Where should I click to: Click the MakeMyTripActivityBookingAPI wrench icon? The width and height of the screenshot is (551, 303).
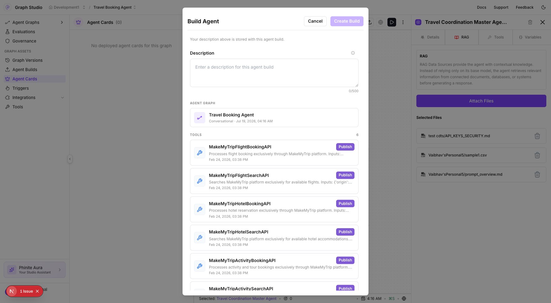[x=200, y=266]
